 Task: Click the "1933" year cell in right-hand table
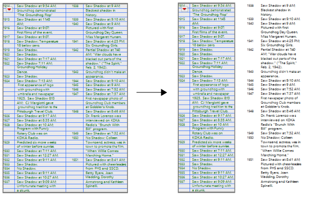click(x=182, y=164)
